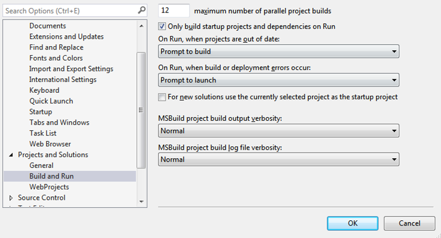
Task: Click the OK button
Action: pyautogui.click(x=352, y=223)
